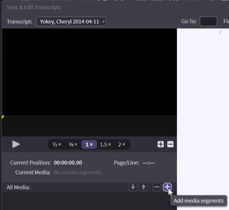Click the Go To input field
Viewport: 229px width, 210px height.
tap(209, 21)
